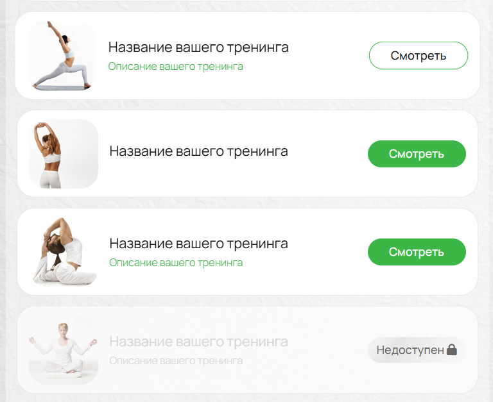Viewport: 493px width, 402px height.
Task: Open the green description beside the backbend pose
Action: [x=176, y=263]
